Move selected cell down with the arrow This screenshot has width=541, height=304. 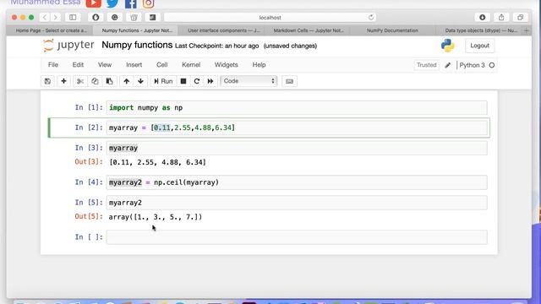[140, 81]
